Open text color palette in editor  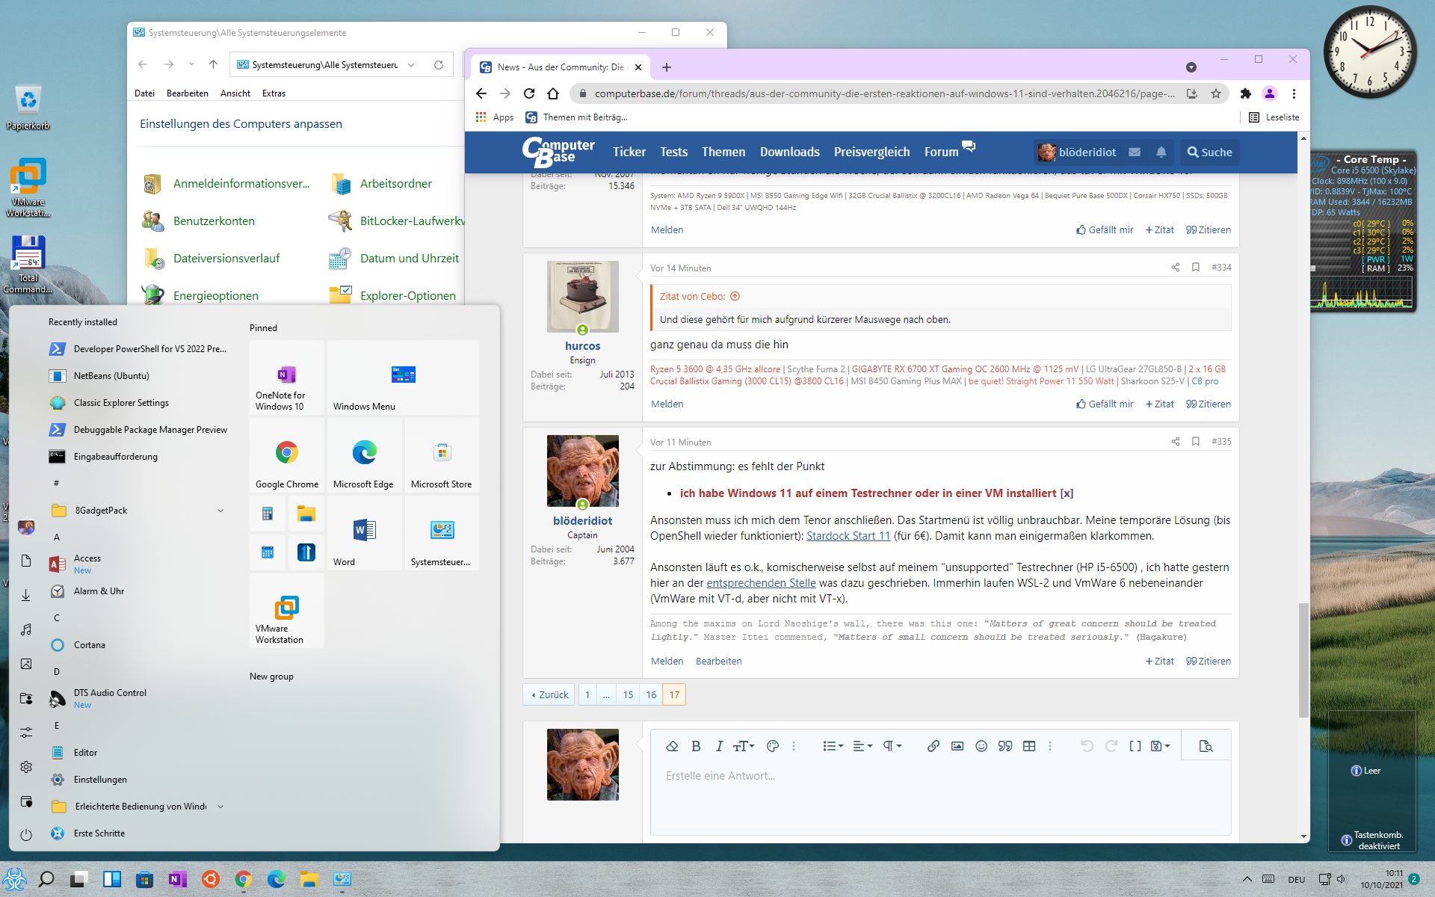[773, 746]
